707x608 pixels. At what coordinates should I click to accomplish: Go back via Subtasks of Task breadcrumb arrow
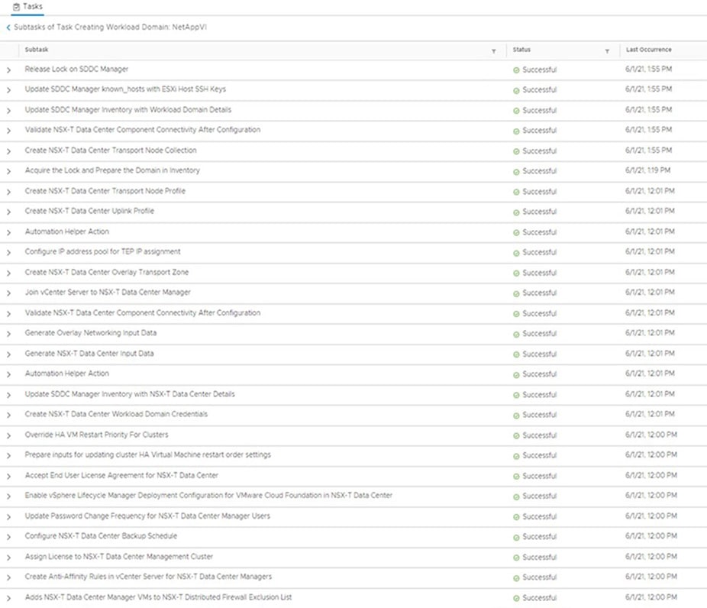click(x=8, y=27)
